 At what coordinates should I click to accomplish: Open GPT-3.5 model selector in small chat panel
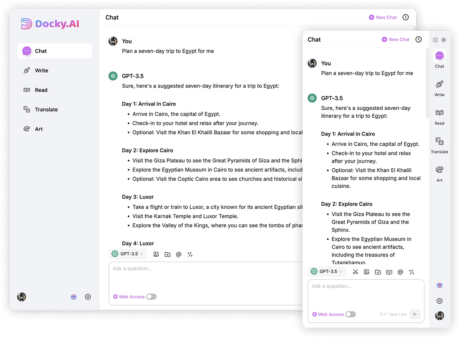pyautogui.click(x=327, y=272)
